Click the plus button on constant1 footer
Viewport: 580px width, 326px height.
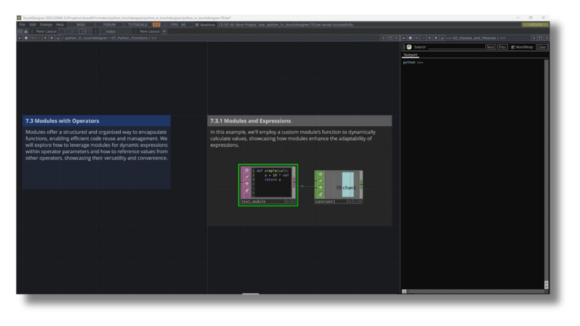point(360,201)
